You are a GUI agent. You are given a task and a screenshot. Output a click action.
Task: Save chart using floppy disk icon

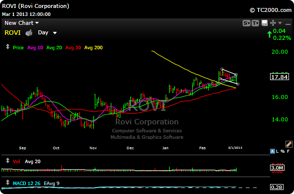(x=265, y=23)
